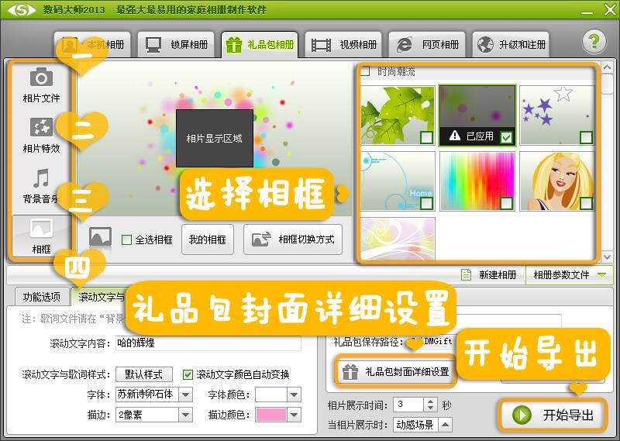Click the green play icon on 开始导出
Viewport: 620px width, 441px height.
point(522,415)
